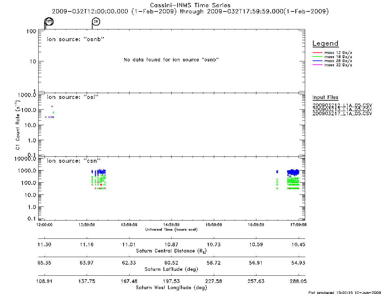Click the '14:59:59' time tick label

point(171,225)
